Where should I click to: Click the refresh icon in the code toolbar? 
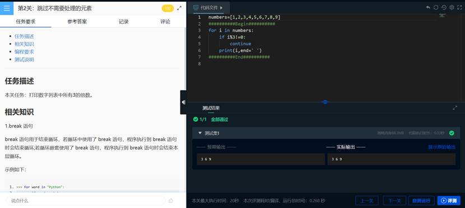click(x=436, y=7)
